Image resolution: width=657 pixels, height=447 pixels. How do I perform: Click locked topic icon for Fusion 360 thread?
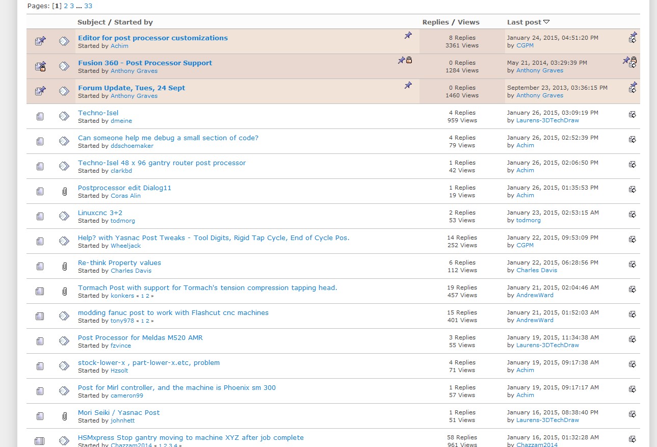40,66
